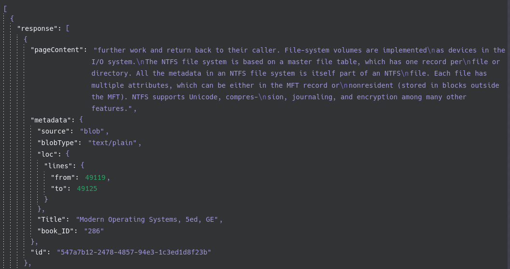This screenshot has height=269, width=510.
Task: Click the "book_ID" key
Action: pyautogui.click(x=56, y=231)
